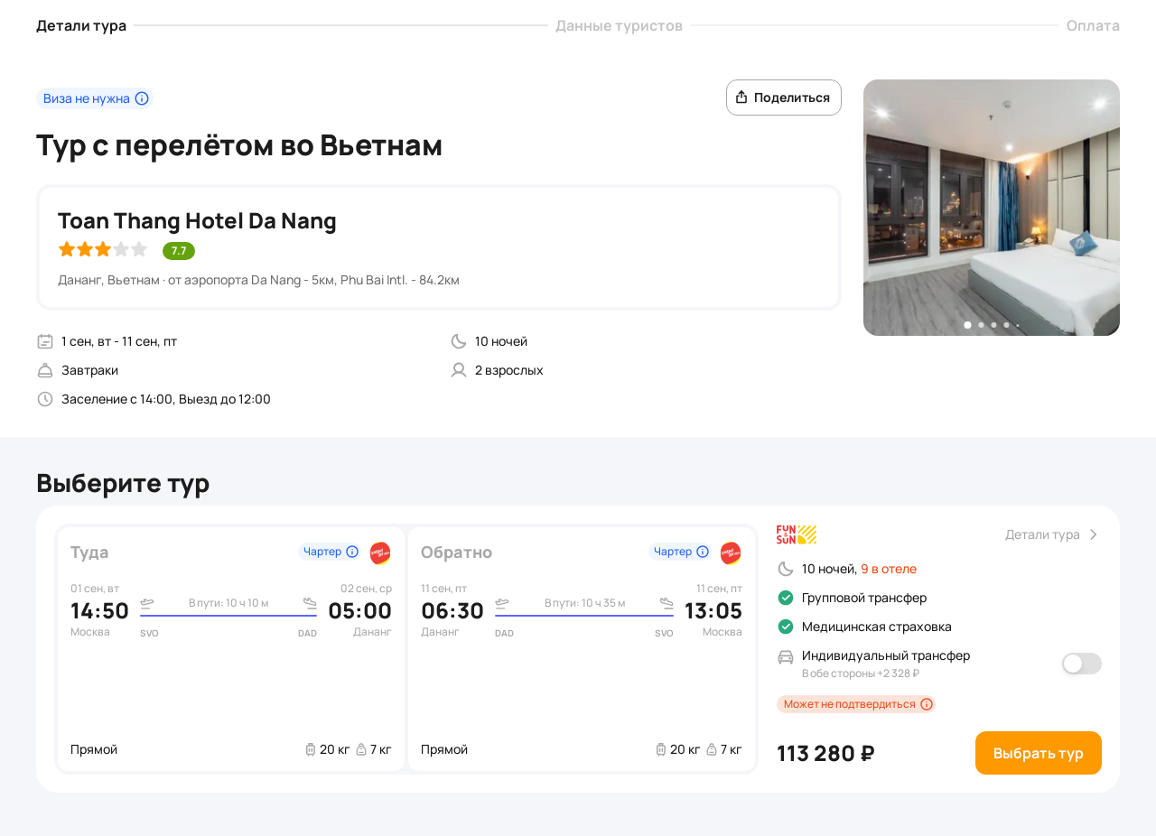Enable the Индивидуальный трансфер toggle
This screenshot has height=836, width=1156.
(1082, 664)
